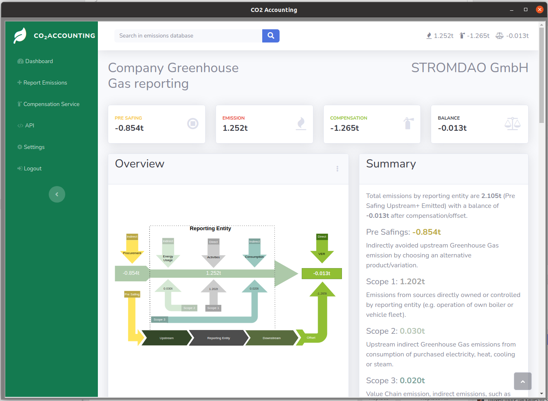
Task: Focus the emissions database search field
Action: coord(188,36)
